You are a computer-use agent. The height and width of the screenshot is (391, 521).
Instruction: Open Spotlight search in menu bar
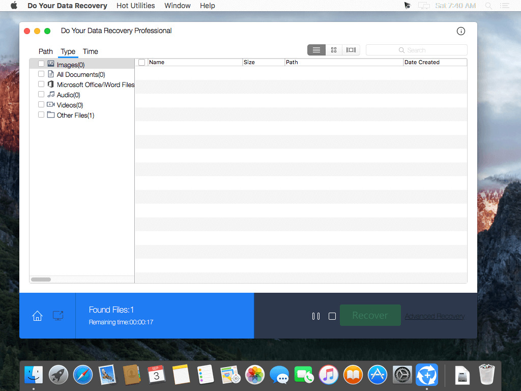pos(488,6)
